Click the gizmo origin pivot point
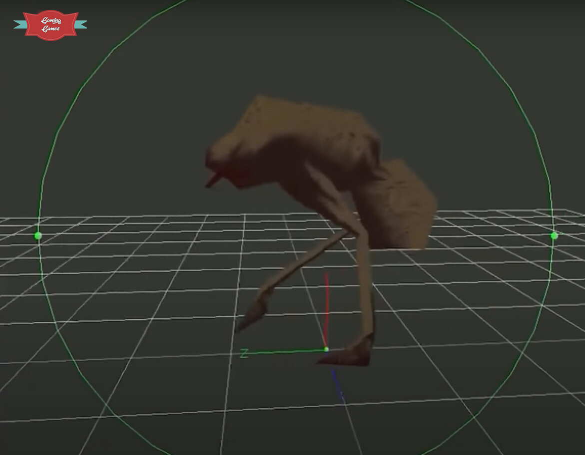 [x=326, y=350]
